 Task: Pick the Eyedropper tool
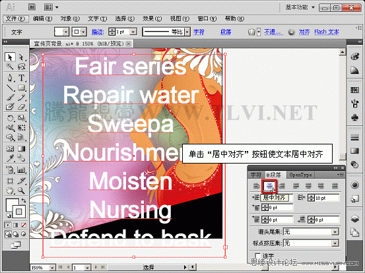10,158
